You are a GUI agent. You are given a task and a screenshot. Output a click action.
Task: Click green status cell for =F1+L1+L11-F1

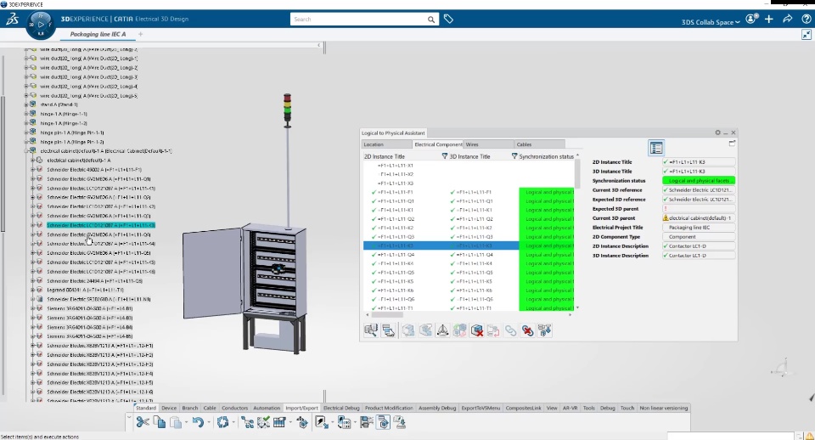point(546,192)
